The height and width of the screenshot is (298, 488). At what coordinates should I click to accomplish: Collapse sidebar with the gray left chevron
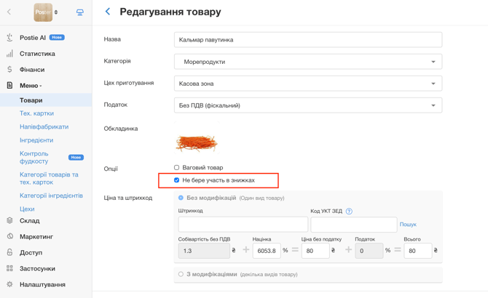(x=9, y=12)
